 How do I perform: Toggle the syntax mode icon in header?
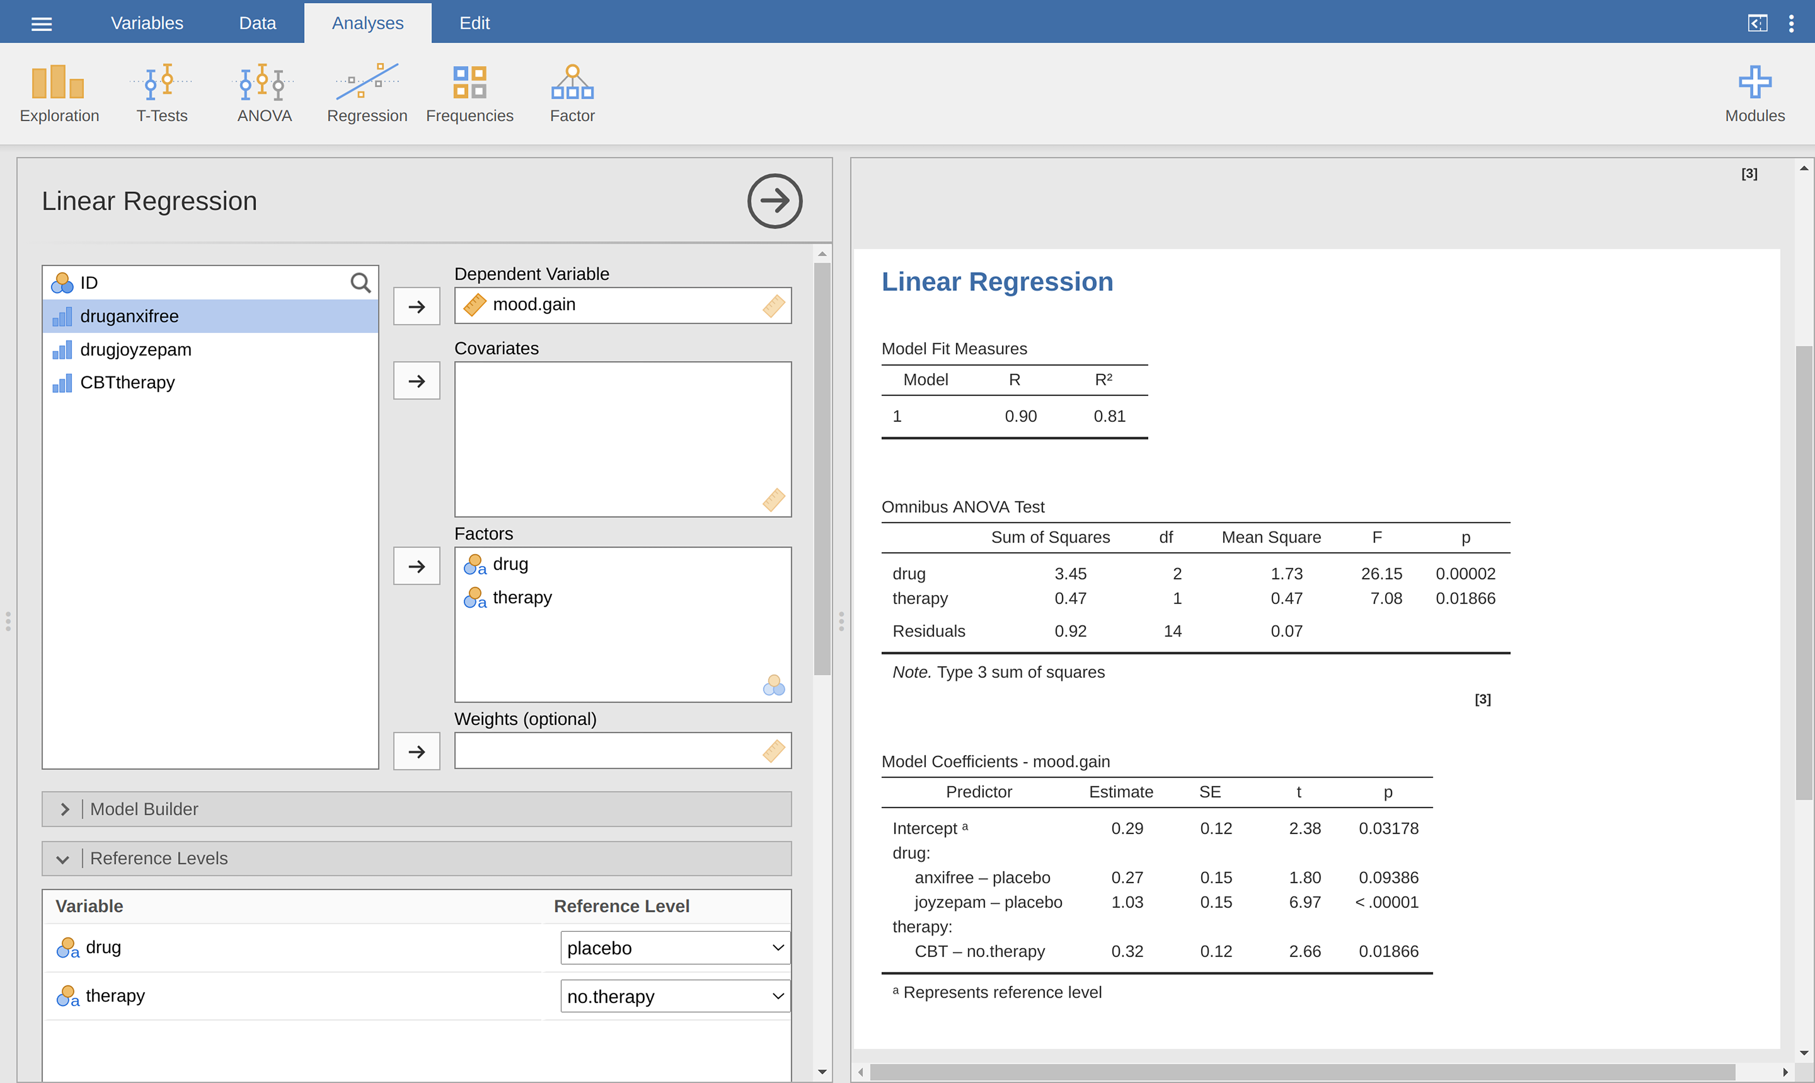[1757, 23]
